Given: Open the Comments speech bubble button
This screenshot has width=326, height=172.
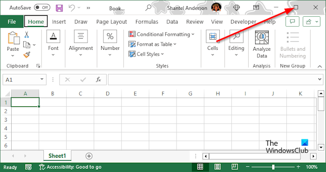Looking at the screenshot, I should pyautogui.click(x=292, y=21).
